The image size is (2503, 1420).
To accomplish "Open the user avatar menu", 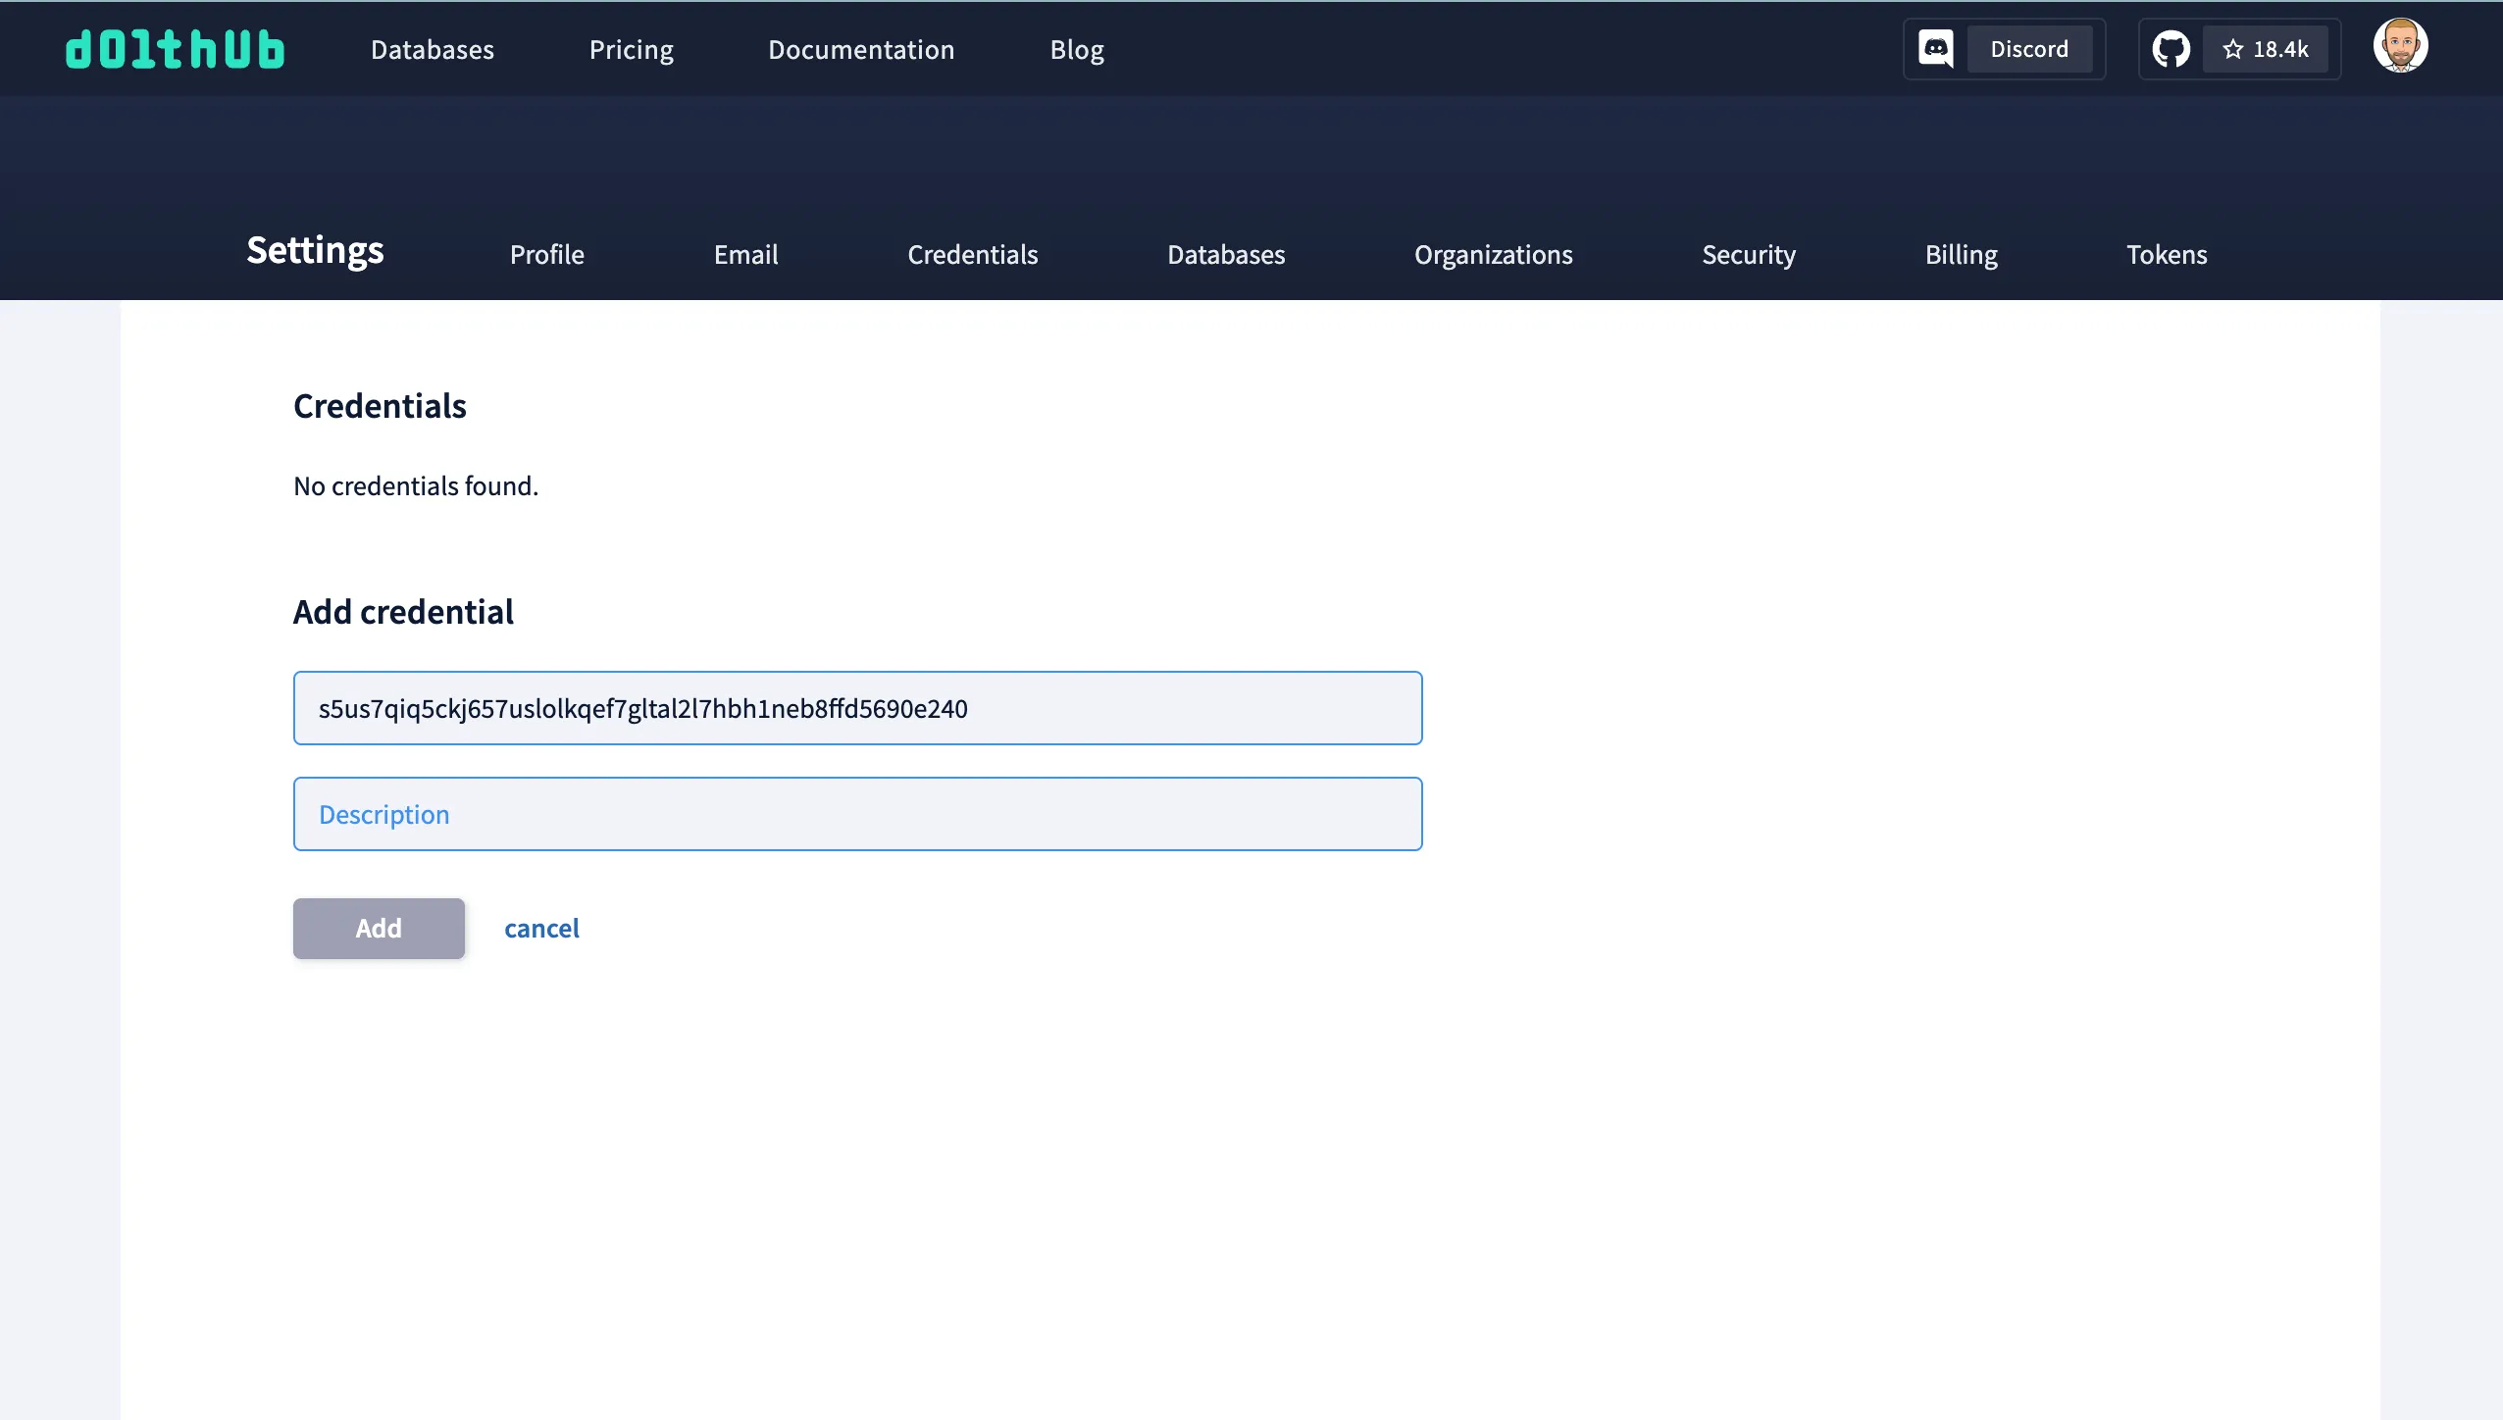I will click(2401, 44).
